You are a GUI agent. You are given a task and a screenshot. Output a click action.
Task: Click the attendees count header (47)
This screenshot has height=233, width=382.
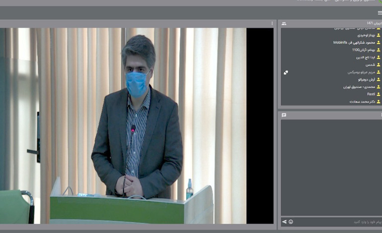371,23
